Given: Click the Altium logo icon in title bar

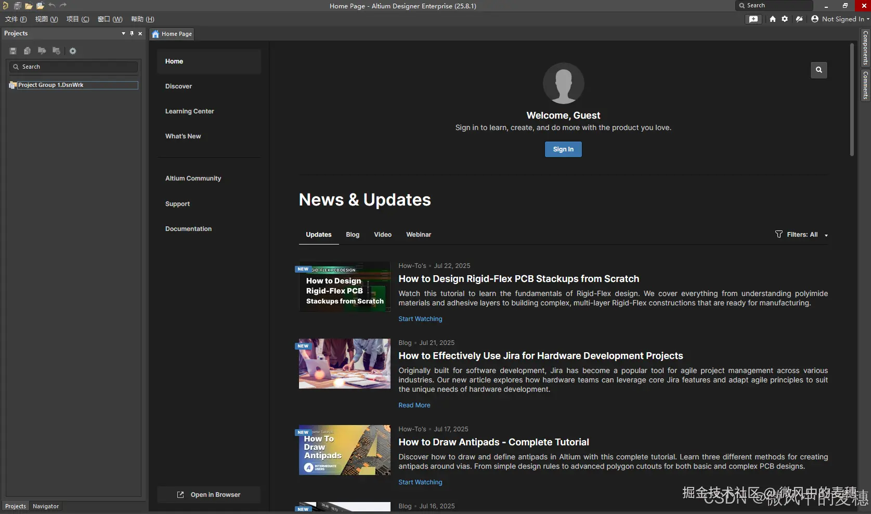Looking at the screenshot, I should pyautogui.click(x=5, y=6).
